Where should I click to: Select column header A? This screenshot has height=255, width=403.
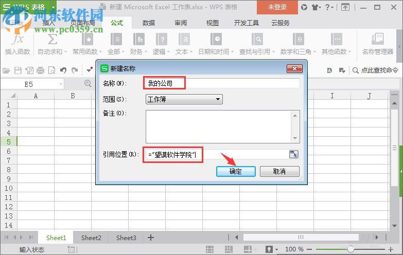click(x=36, y=96)
